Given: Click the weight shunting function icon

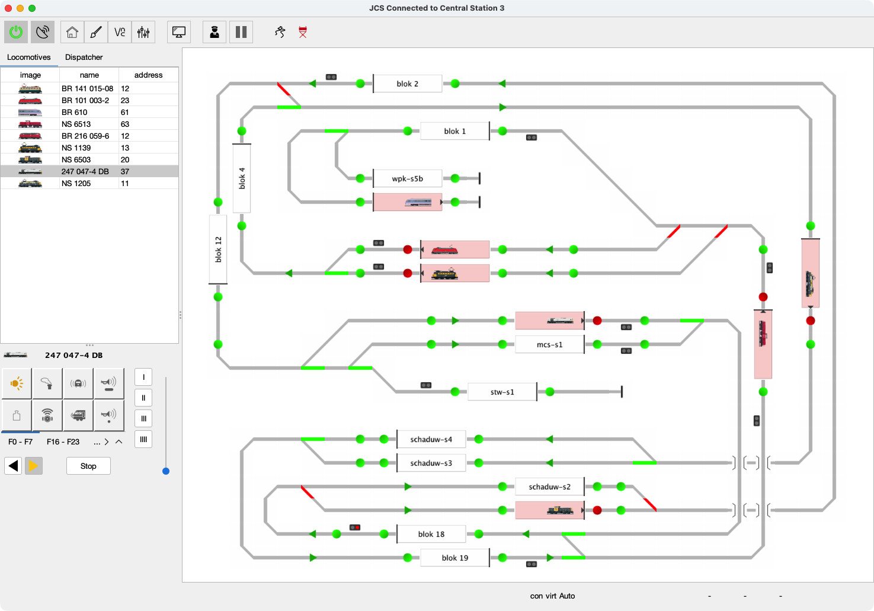Looking at the screenshot, I should tap(17, 415).
